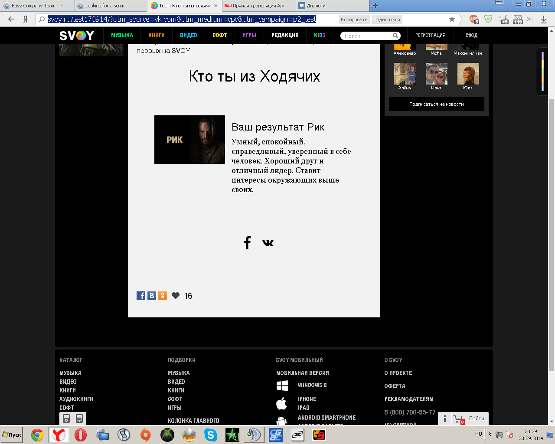The height and width of the screenshot is (444, 555).
Task: Open Оферта footer link
Action: click(395, 386)
